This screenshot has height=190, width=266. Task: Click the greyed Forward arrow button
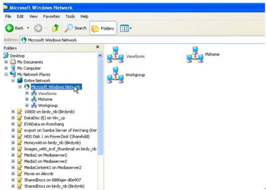[38, 28]
